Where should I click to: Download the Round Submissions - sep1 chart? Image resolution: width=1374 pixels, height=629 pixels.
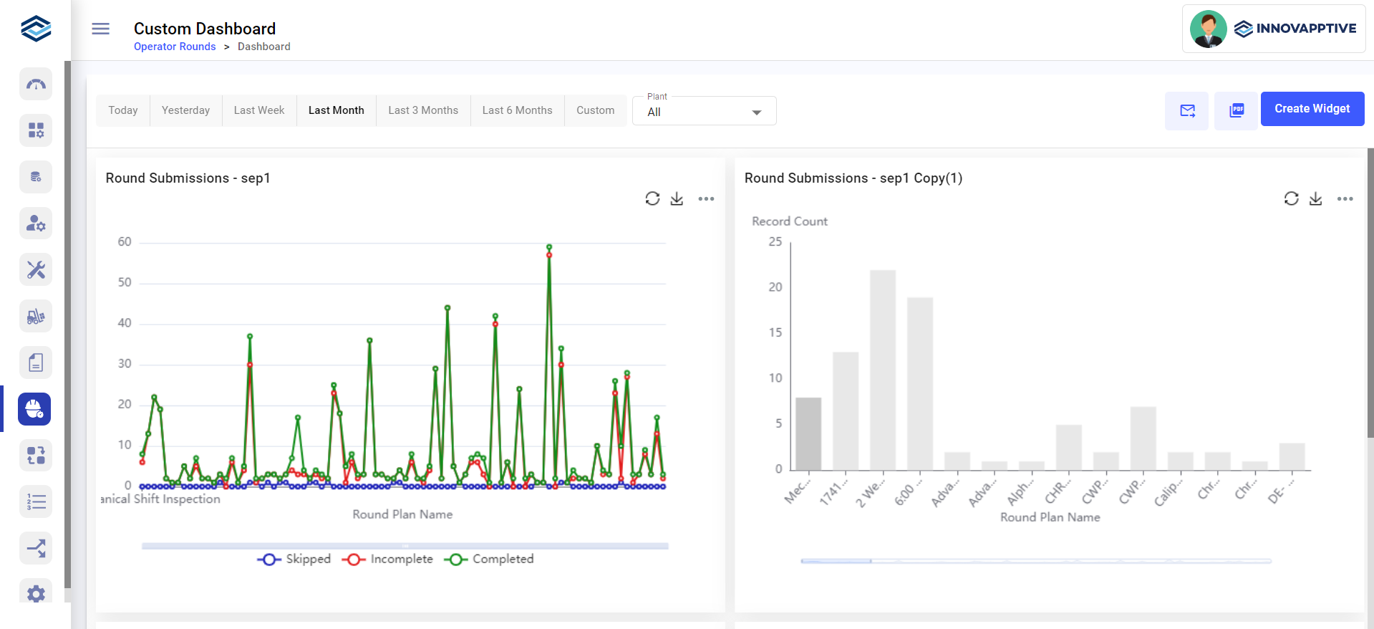677,198
